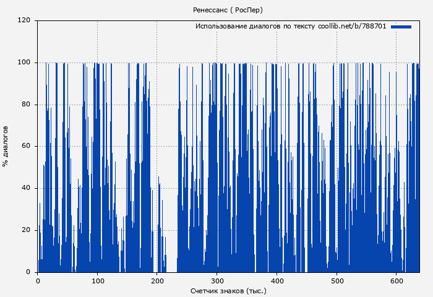
Task: Click the 300 label on the horizontal axis
Action: click(x=216, y=280)
